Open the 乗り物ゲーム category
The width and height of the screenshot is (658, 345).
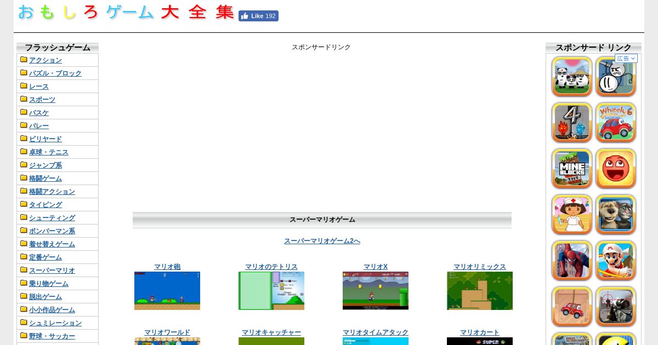[x=49, y=284]
